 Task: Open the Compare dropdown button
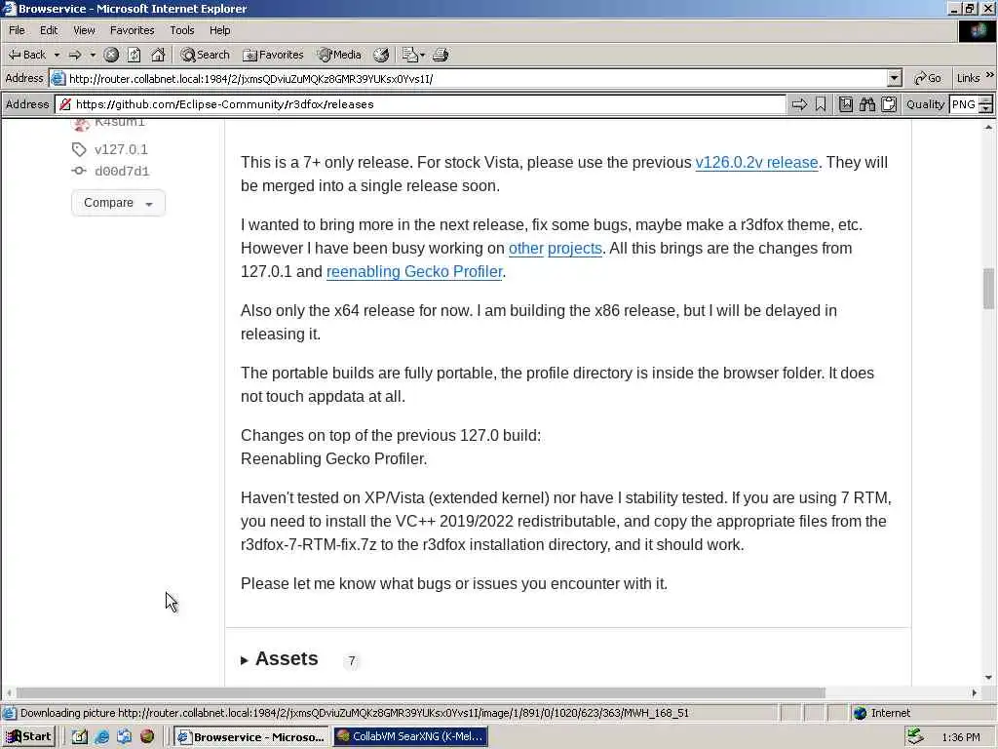coord(118,203)
